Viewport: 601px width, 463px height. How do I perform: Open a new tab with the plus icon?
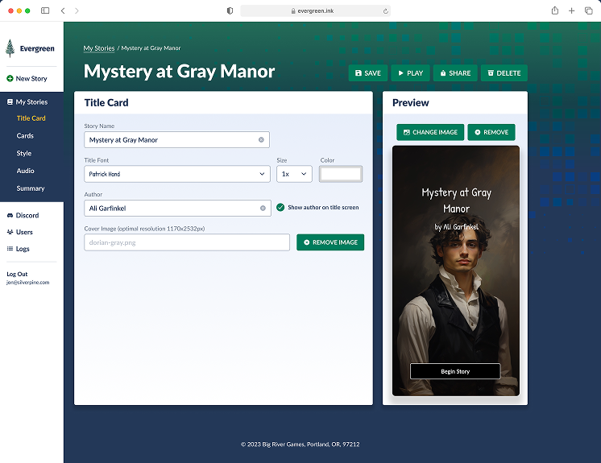571,10
